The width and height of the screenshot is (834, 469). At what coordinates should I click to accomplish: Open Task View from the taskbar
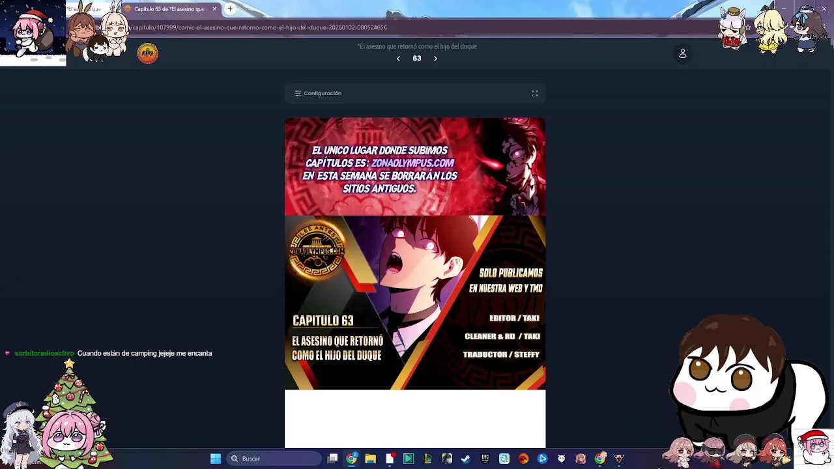[332, 459]
